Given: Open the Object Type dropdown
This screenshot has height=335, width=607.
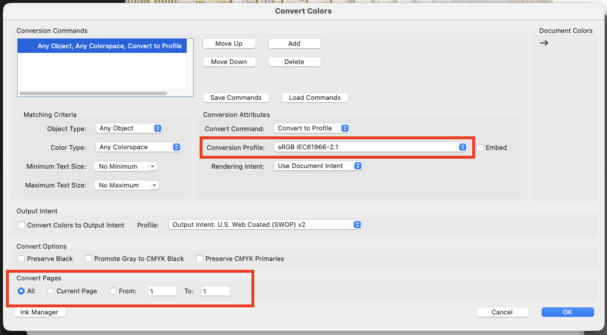Looking at the screenshot, I should [129, 128].
